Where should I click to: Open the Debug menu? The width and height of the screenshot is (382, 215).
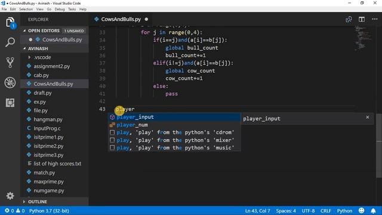[60, 10]
